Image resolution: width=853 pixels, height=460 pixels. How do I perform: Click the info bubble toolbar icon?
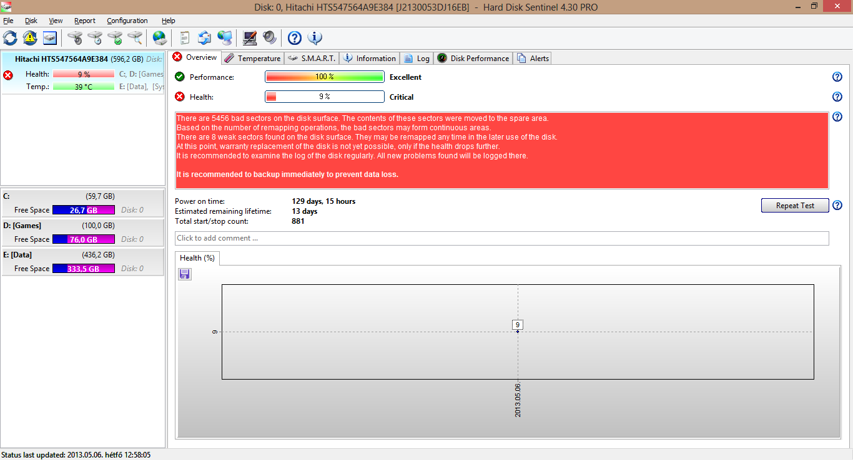point(315,38)
